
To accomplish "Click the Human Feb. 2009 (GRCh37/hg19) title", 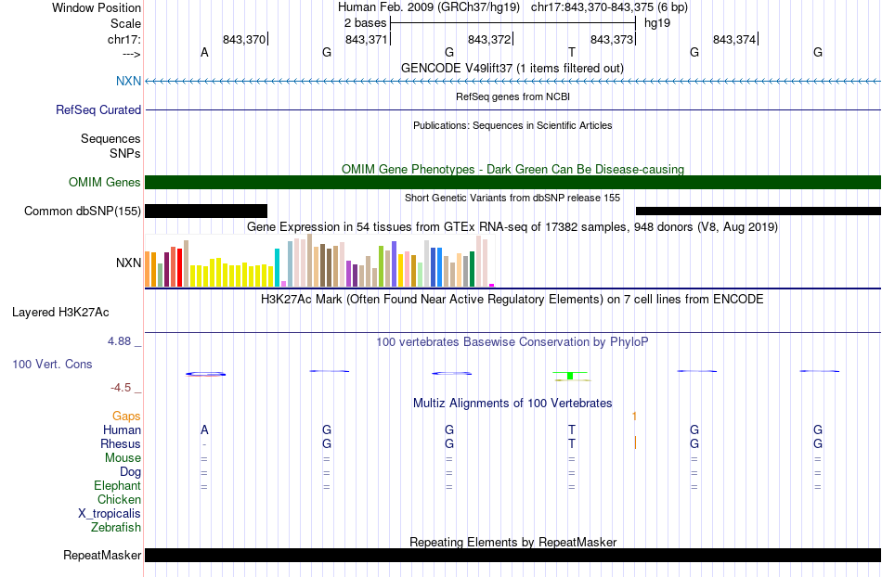I will [429, 7].
